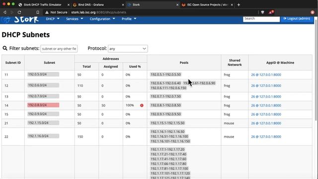The image size is (318, 179).
Task: Click the Subnet ID column header
Action: [13, 63]
